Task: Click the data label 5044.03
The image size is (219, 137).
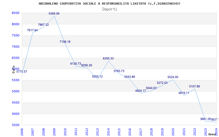Action: 151,88
